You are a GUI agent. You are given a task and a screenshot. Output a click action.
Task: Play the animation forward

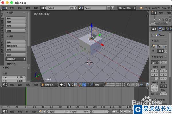click(x=125, y=111)
